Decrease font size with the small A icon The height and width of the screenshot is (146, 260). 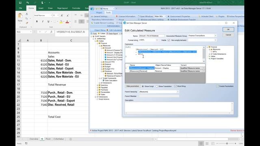point(68,15)
